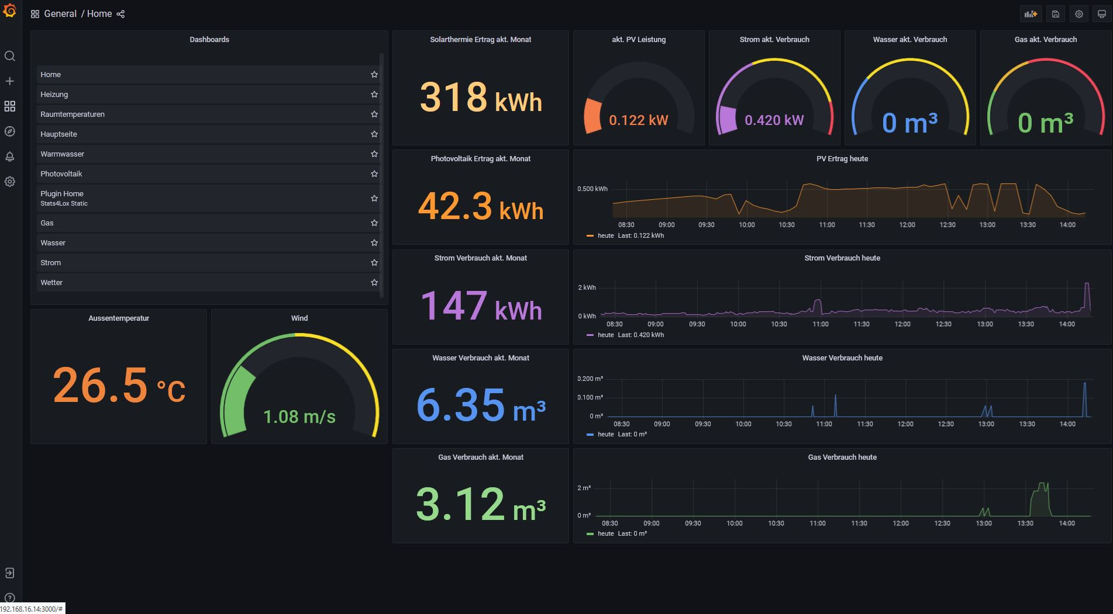1113x614 pixels.
Task: Open PV Ertrag heute panel title menu
Action: pos(842,159)
